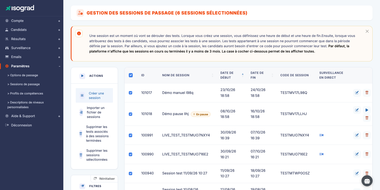This screenshot has width=380, height=190.
Task: Delete session Démo manuel l98q
Action: [367, 93]
